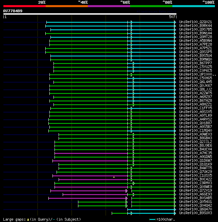This screenshot has height=222, width=218.
Task: Open subject UniRef100_C1MQ40
Action: click(196, 130)
